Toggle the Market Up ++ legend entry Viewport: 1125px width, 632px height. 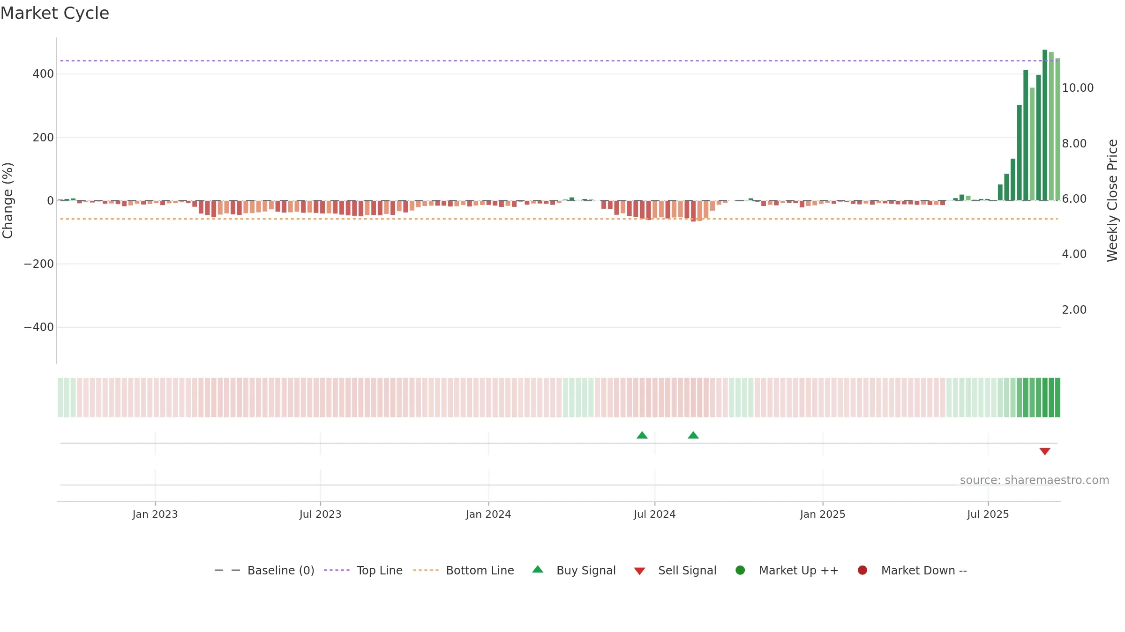click(787, 570)
